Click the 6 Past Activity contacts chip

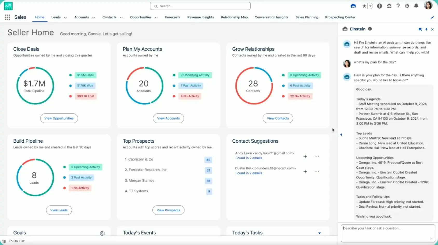coord(300,85)
